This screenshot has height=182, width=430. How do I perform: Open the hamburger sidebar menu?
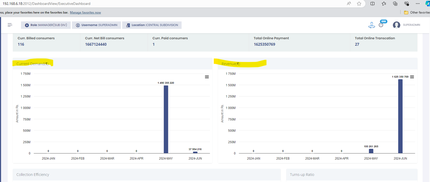click(x=10, y=25)
